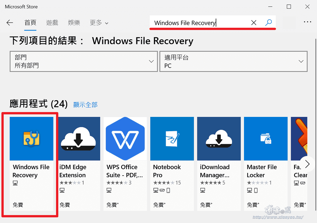Viewport: 317px width, 223px height.
Task: Click the magnifier search icon
Action: point(268,22)
